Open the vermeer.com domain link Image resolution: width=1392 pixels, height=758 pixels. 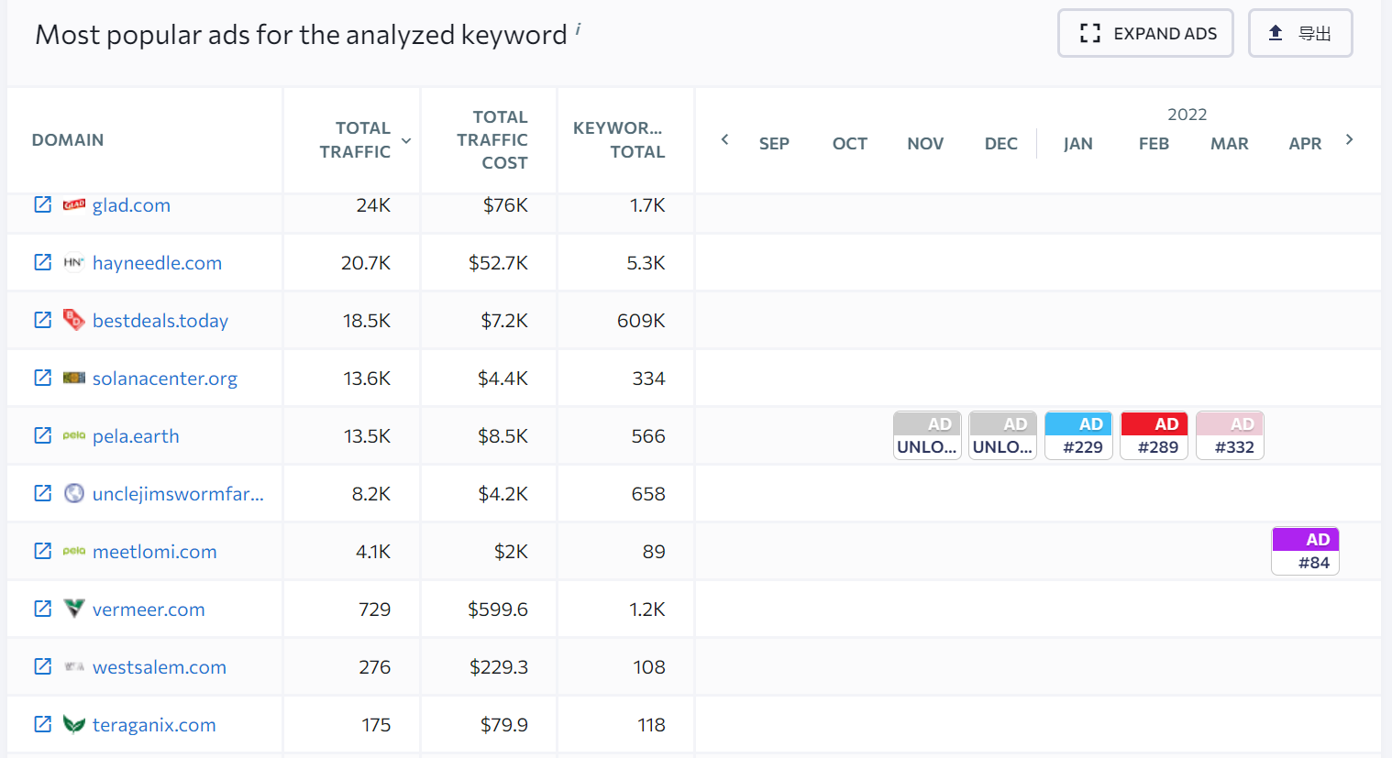point(149,610)
